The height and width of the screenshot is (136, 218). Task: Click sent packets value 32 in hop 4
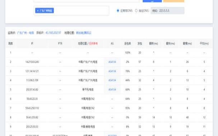click(140, 80)
